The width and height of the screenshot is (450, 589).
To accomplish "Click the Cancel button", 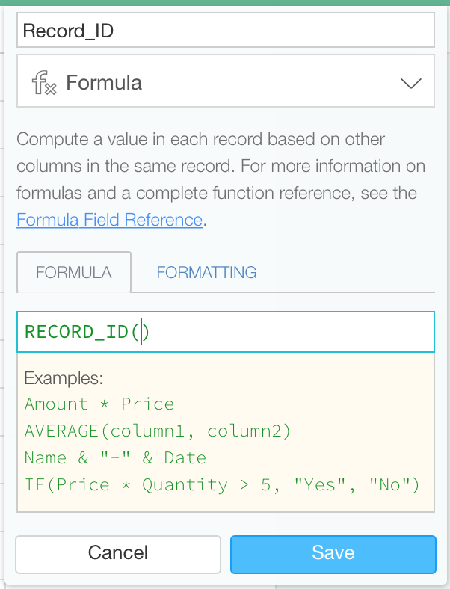I will pyautogui.click(x=118, y=555).
